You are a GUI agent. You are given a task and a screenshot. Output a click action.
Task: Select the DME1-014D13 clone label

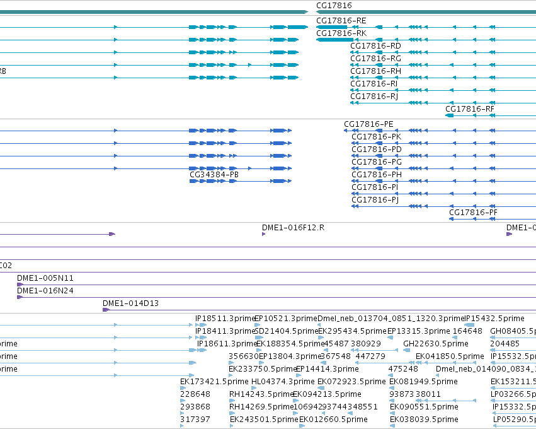pos(130,303)
